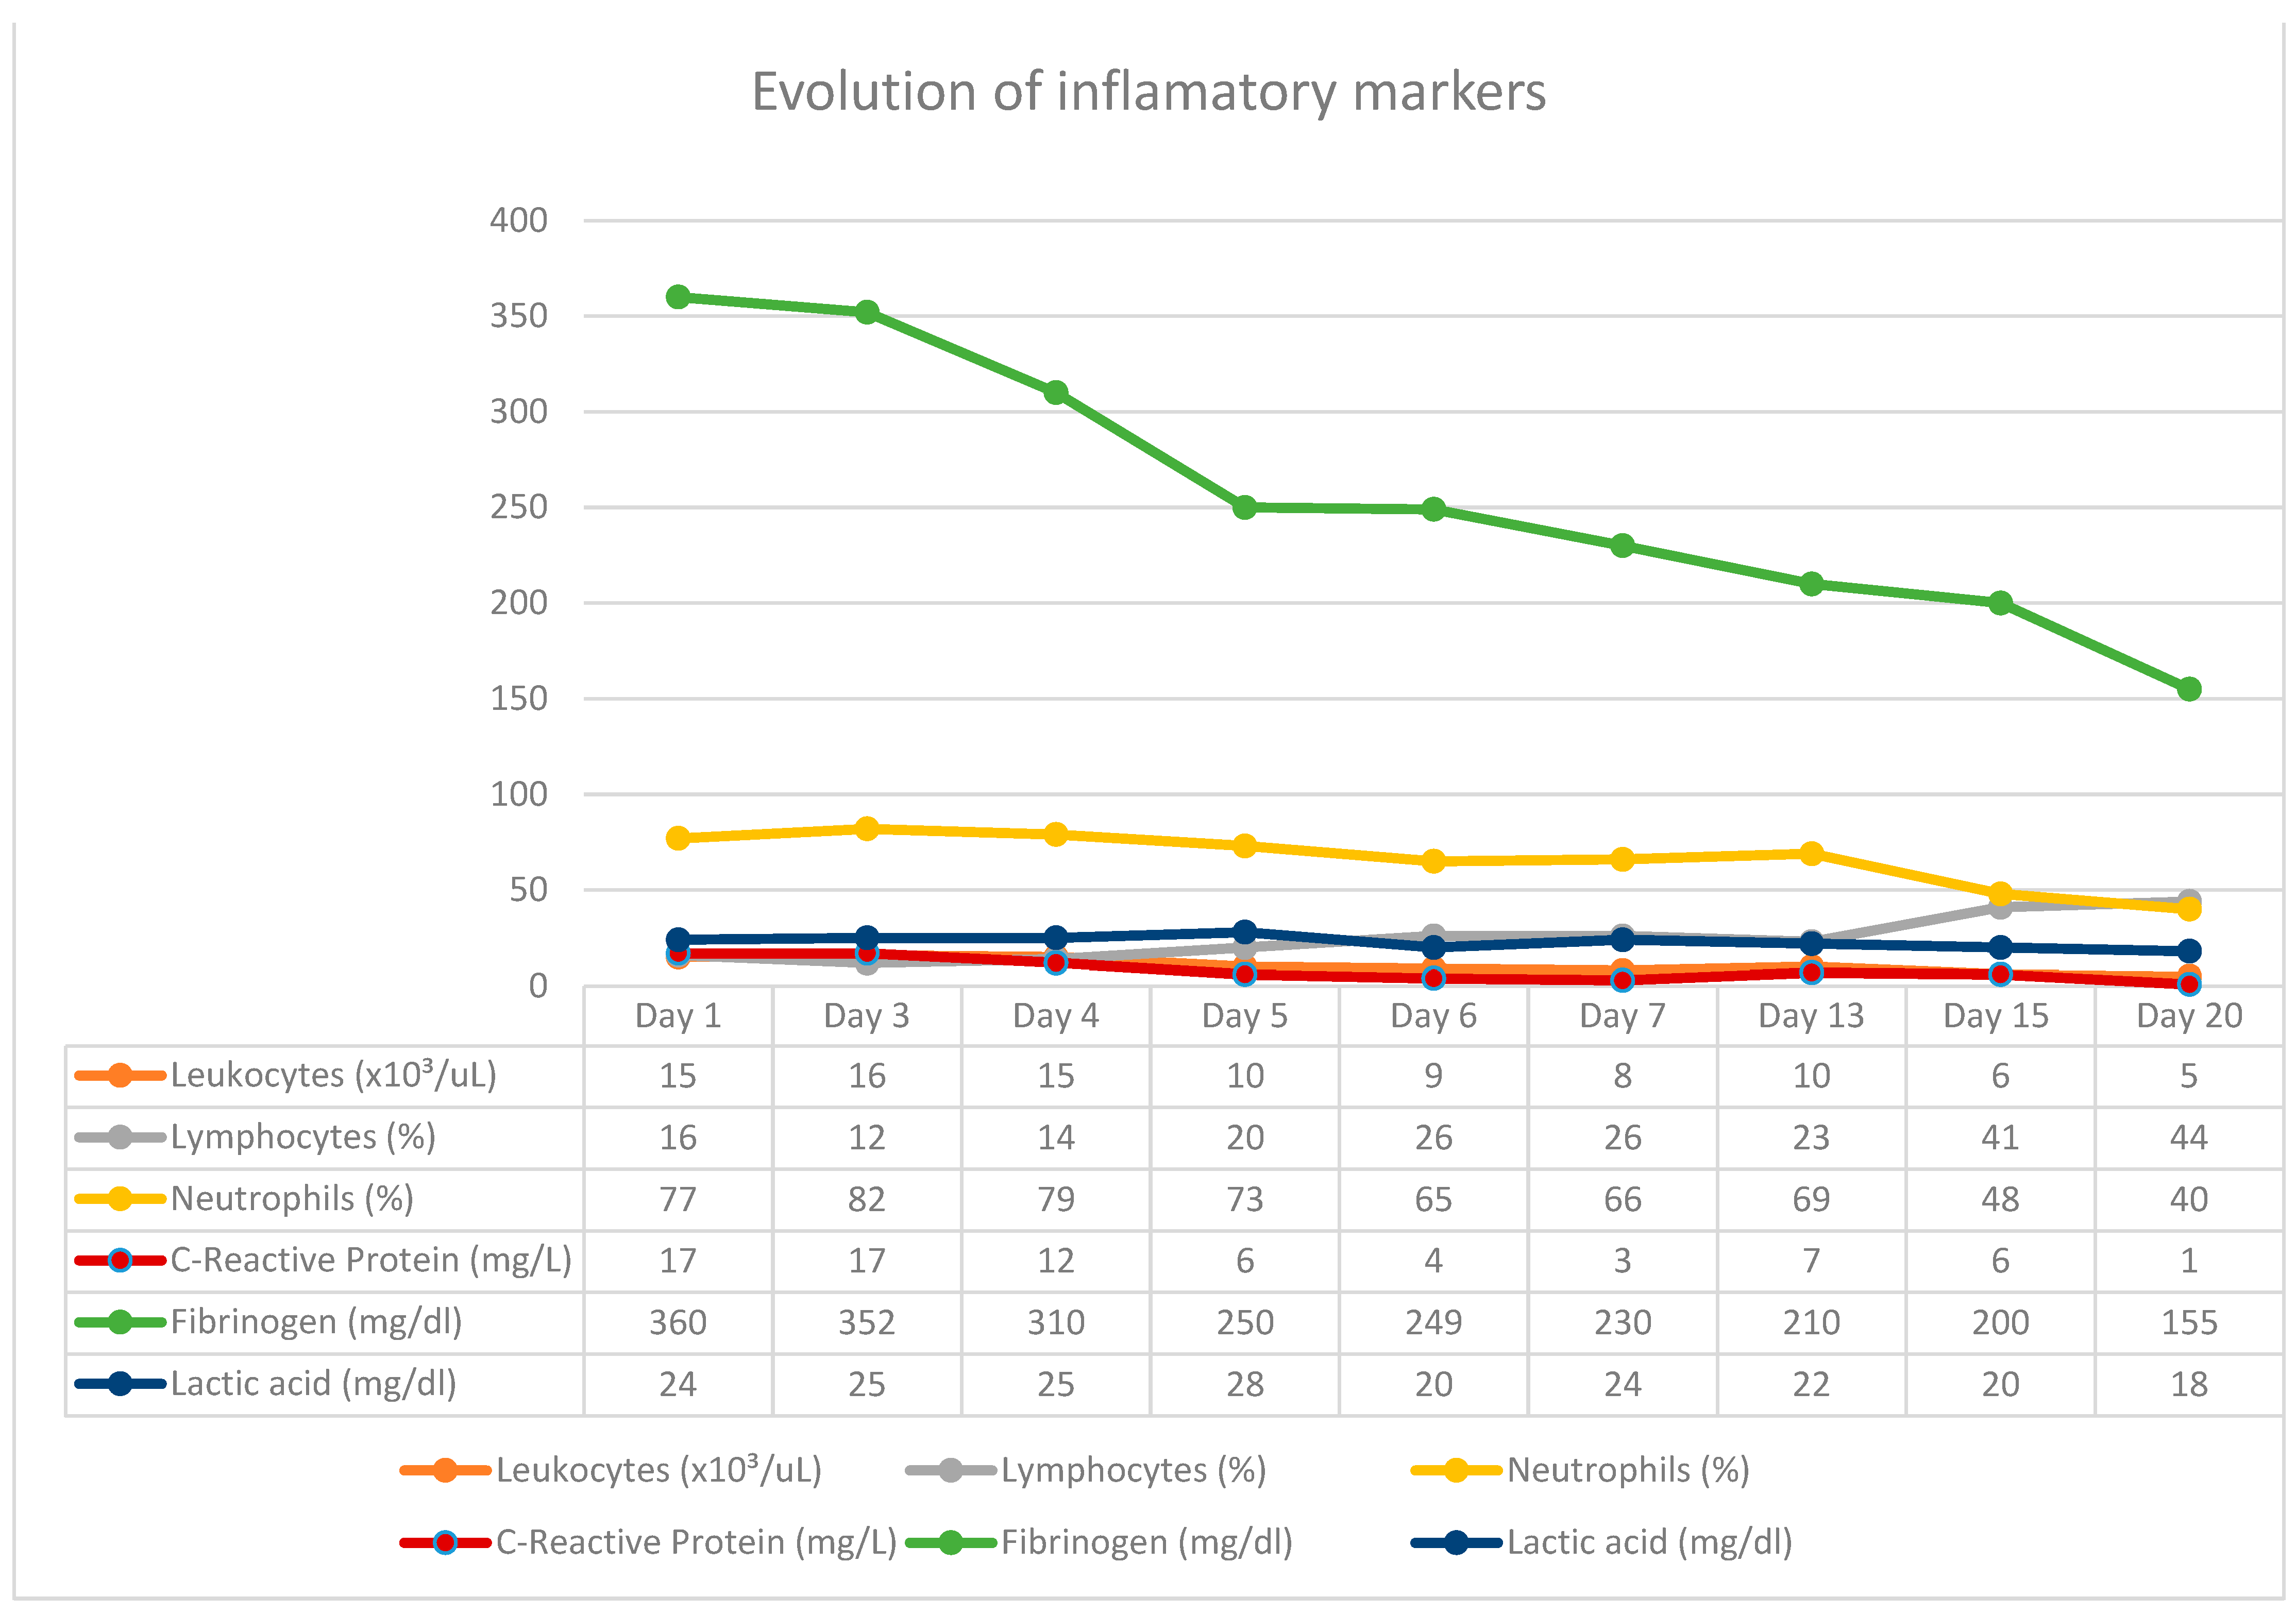Click the Fibrinogen data point at Day 1

click(678, 297)
